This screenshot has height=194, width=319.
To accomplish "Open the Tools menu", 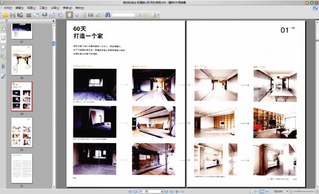I will pyautogui.click(x=43, y=8).
